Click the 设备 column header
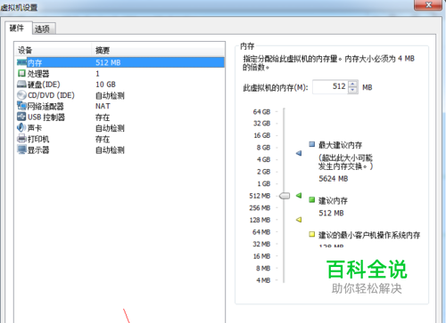The image size is (446, 323). pos(54,50)
